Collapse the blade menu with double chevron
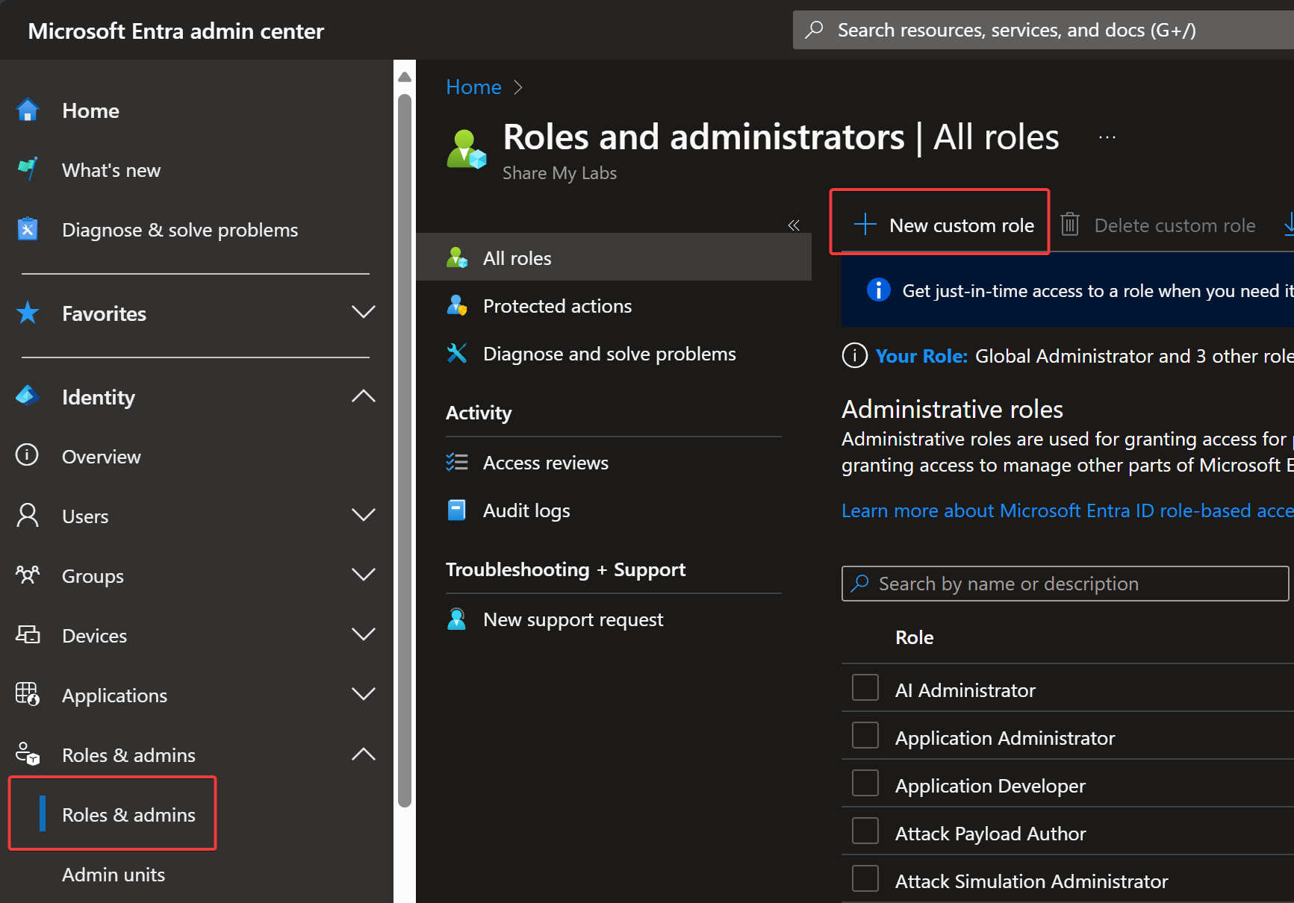1294x903 pixels. click(x=794, y=225)
